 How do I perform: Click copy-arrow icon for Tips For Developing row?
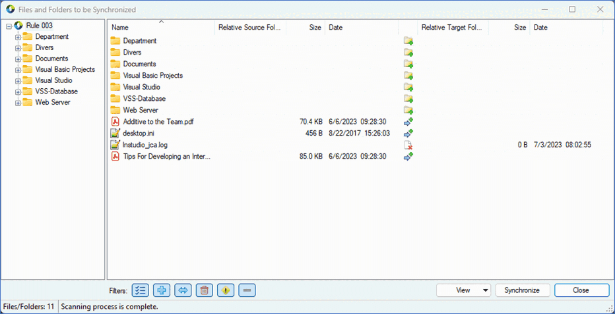[408, 157]
